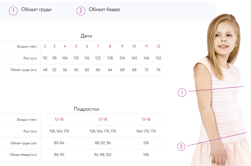Click teen chest values 88, 92, 96
The height and width of the screenshot is (166, 251).
[103, 143]
